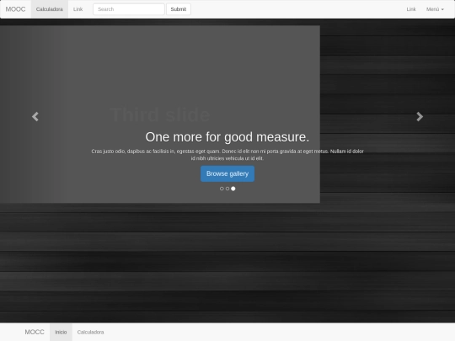Open the gallery via Browse gallery

(227, 173)
